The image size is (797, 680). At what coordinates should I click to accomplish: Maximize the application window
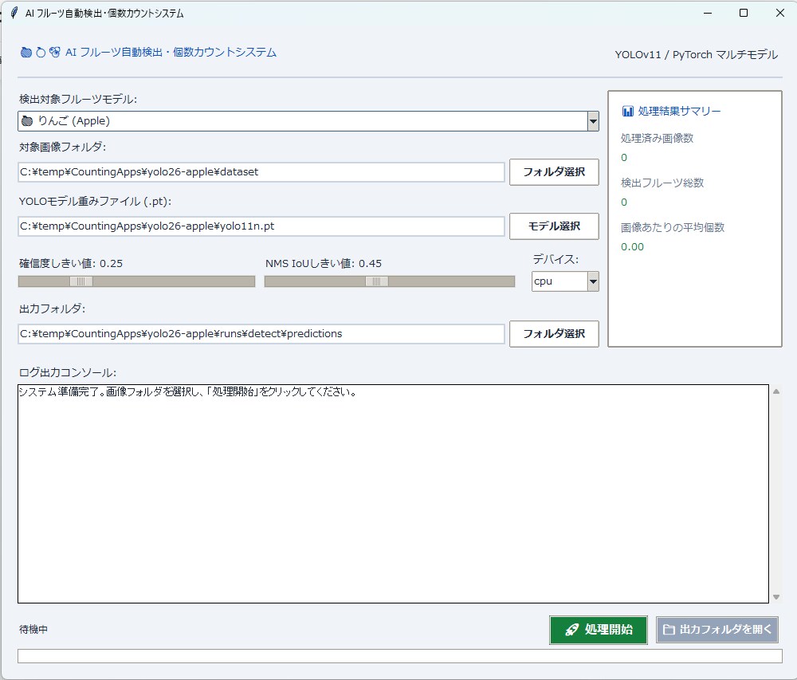(x=744, y=14)
